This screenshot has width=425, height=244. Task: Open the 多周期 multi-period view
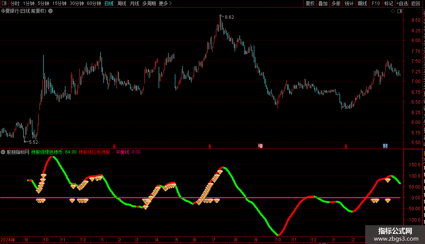(149, 3)
